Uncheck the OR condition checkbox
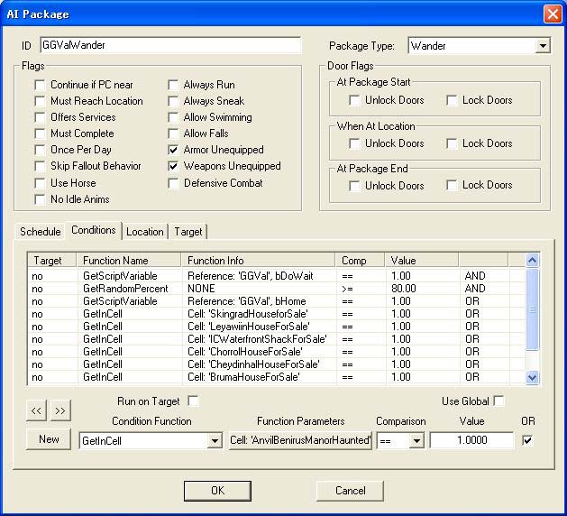567x516 pixels. point(527,440)
